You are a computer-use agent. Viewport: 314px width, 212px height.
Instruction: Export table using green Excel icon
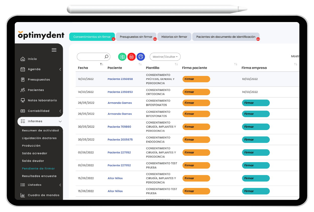coord(122,57)
